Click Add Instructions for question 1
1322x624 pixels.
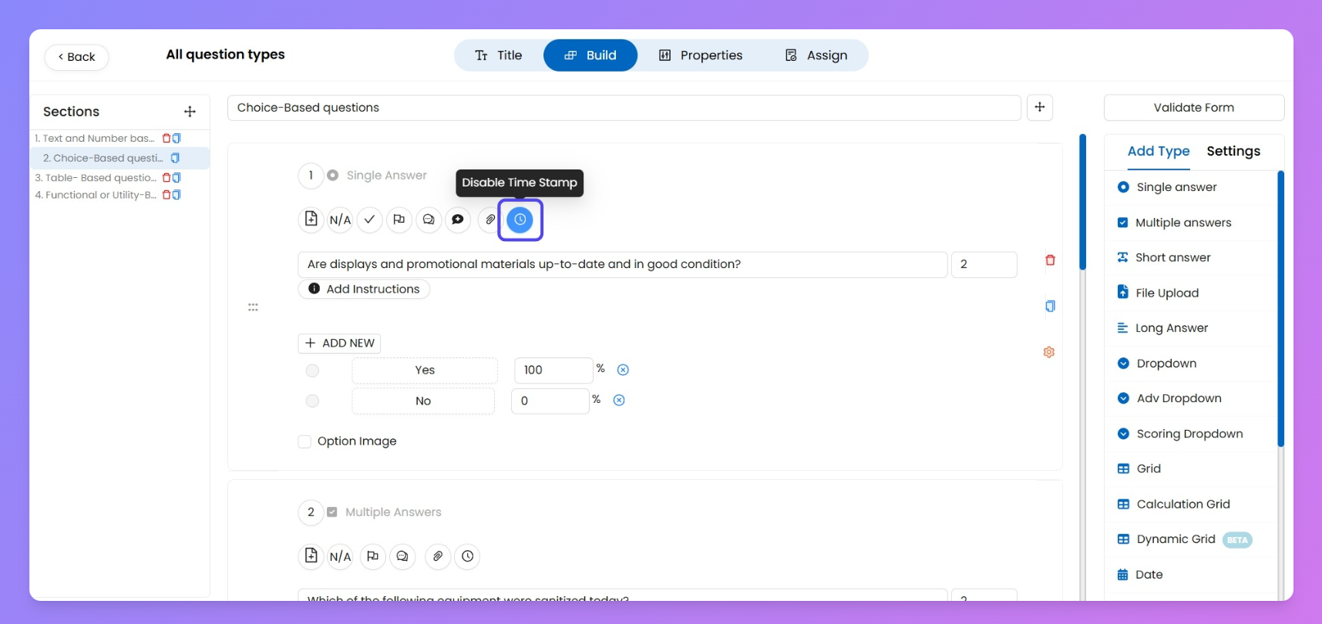(364, 289)
